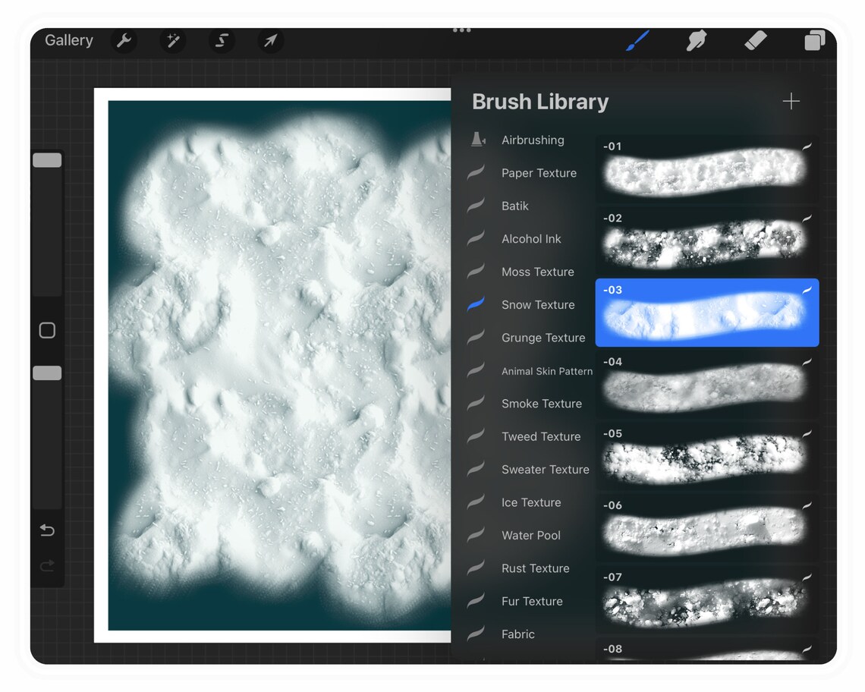Switch to the Smudge tool
This screenshot has width=865, height=692.
[x=696, y=41]
